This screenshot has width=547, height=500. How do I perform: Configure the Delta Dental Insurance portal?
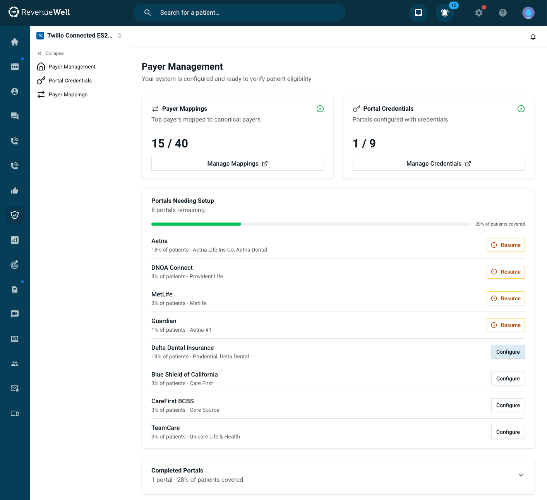508,352
